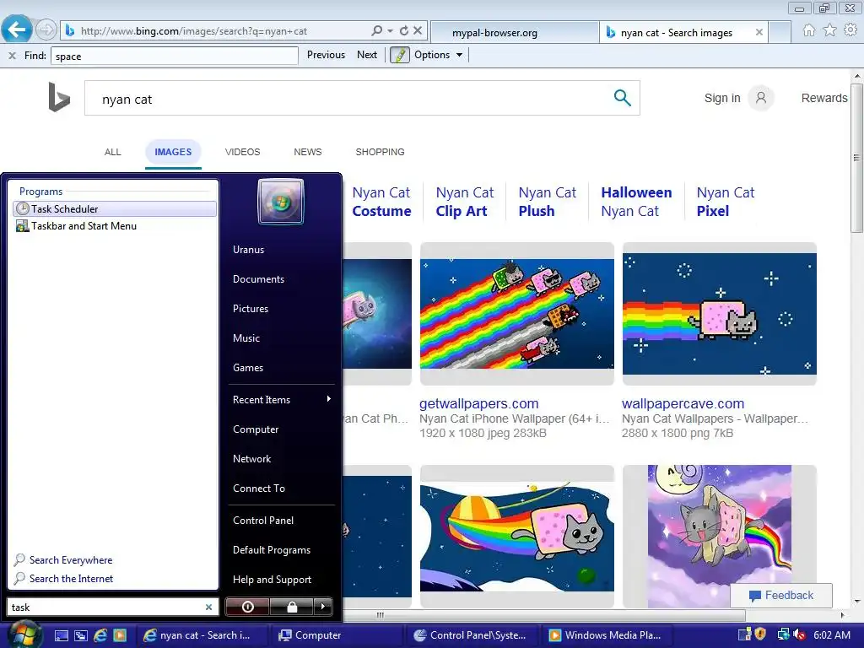This screenshot has width=864, height=648.
Task: Open a new blank tab
Action: point(780,33)
